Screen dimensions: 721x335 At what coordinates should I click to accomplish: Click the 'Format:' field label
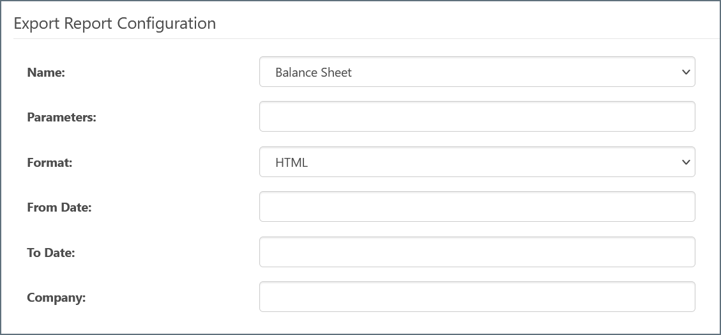pos(50,163)
